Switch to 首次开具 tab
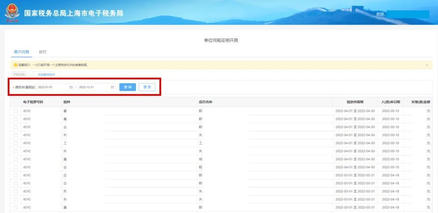This screenshot has height=213, width=438. coord(21,52)
